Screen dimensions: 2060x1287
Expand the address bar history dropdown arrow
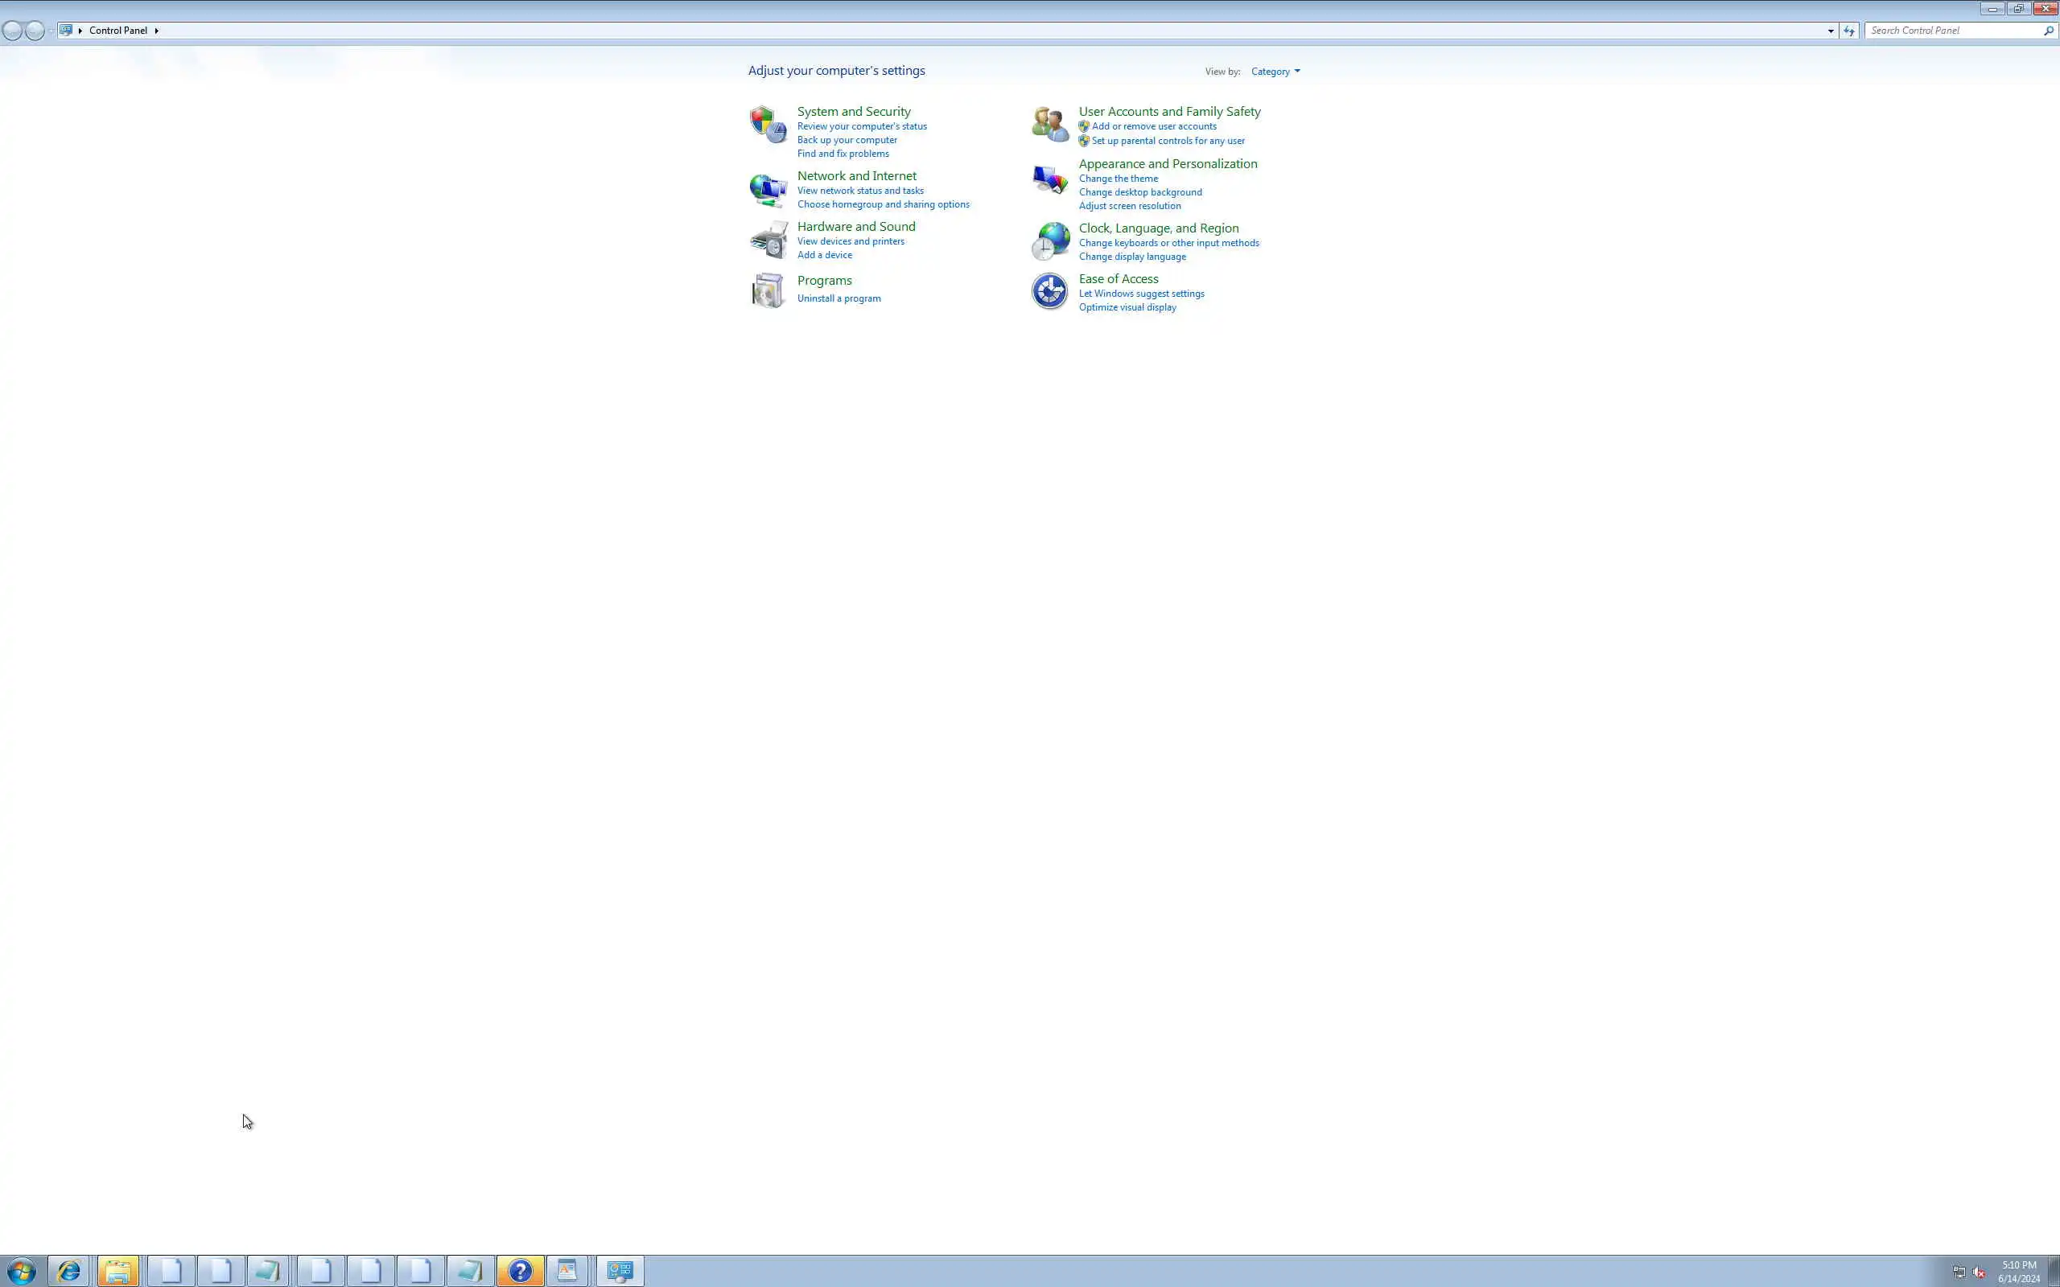coord(1830,31)
